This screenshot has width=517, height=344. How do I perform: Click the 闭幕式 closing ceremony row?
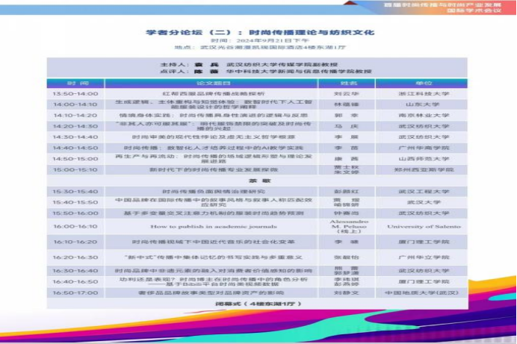259,304
